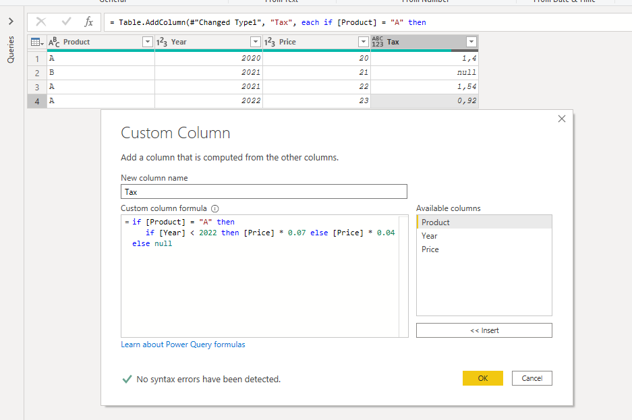Select the Tax column header
Image resolution: width=632 pixels, height=420 pixels.
(424, 42)
